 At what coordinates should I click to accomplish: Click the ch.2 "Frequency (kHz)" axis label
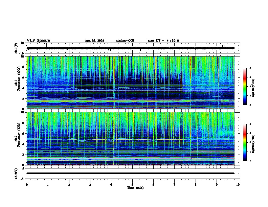[19, 135]
